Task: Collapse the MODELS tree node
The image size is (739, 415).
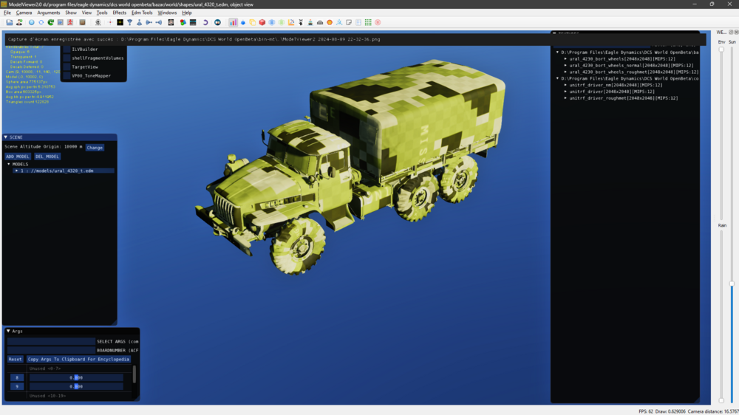Action: click(x=9, y=164)
